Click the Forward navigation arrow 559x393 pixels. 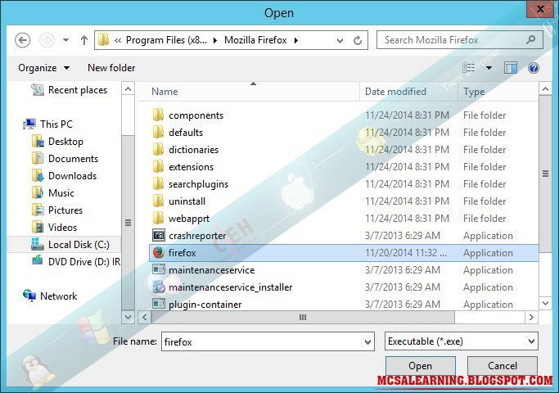(47, 40)
